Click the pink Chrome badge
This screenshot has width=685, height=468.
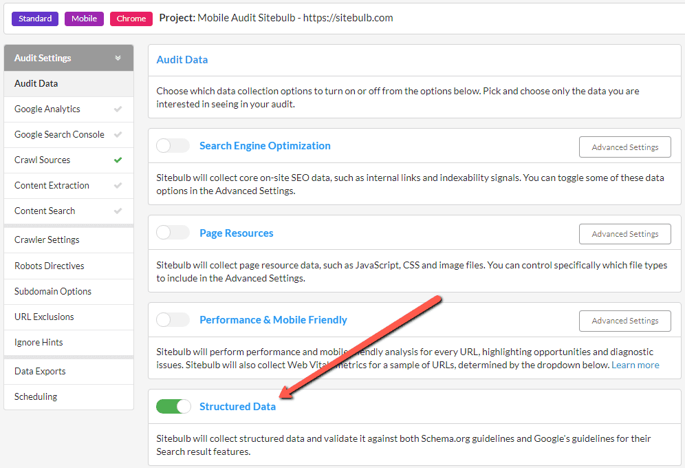coord(131,19)
